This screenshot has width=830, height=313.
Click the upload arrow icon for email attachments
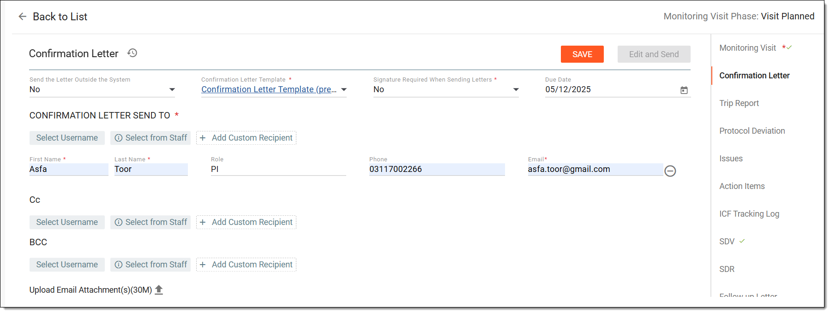coord(159,290)
